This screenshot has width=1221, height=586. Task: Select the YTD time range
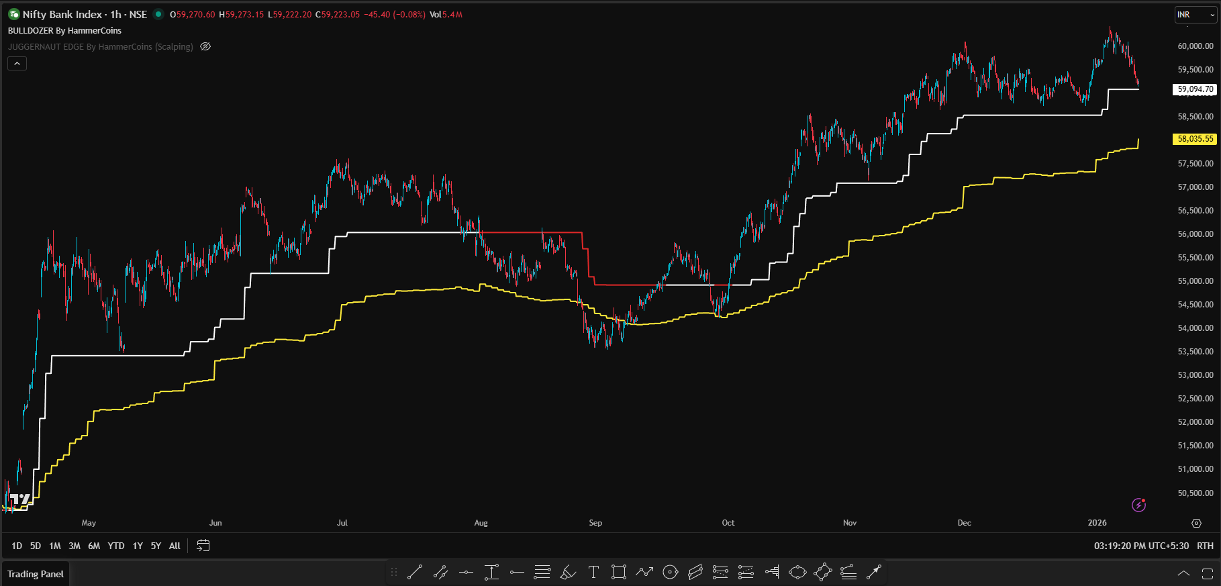tap(116, 546)
